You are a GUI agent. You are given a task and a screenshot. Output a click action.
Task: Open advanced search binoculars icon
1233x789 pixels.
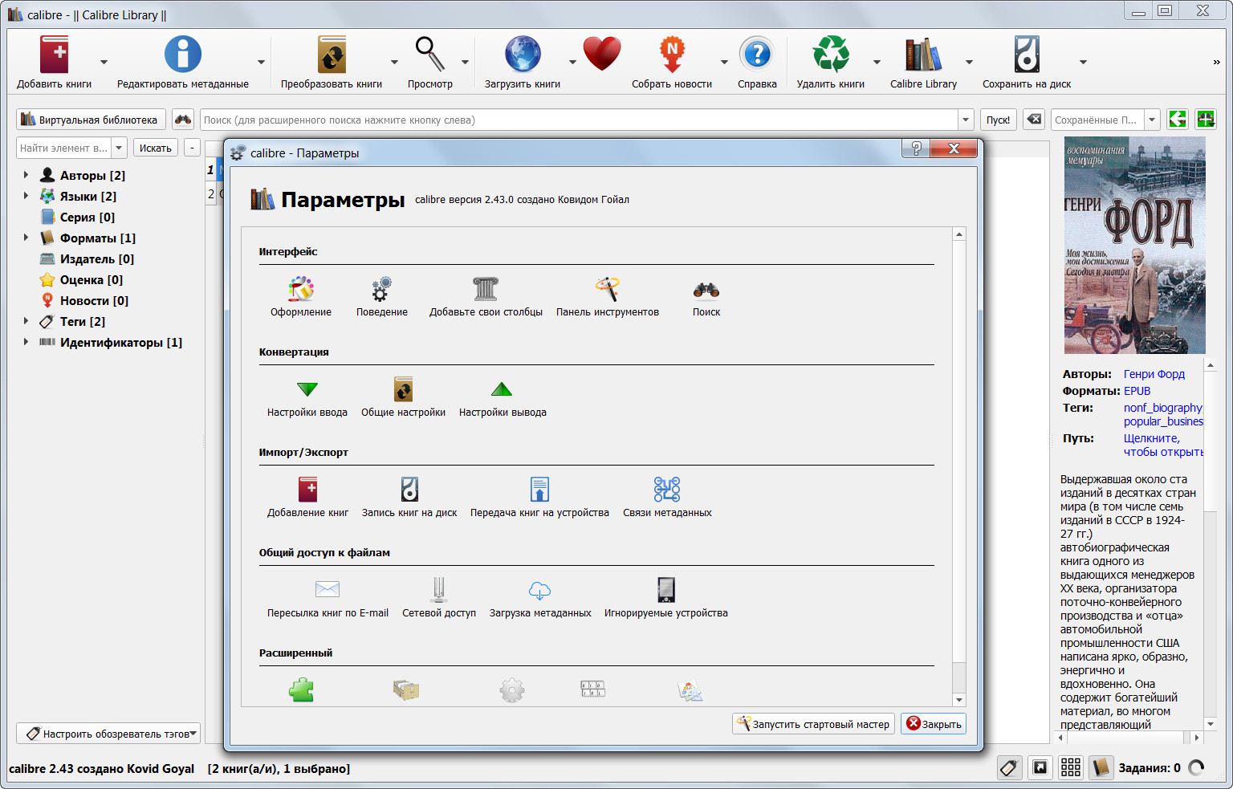pos(183,120)
